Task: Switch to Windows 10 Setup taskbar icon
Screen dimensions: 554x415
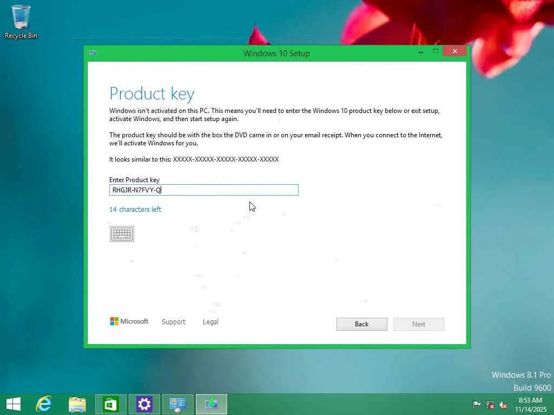Action: click(212, 404)
